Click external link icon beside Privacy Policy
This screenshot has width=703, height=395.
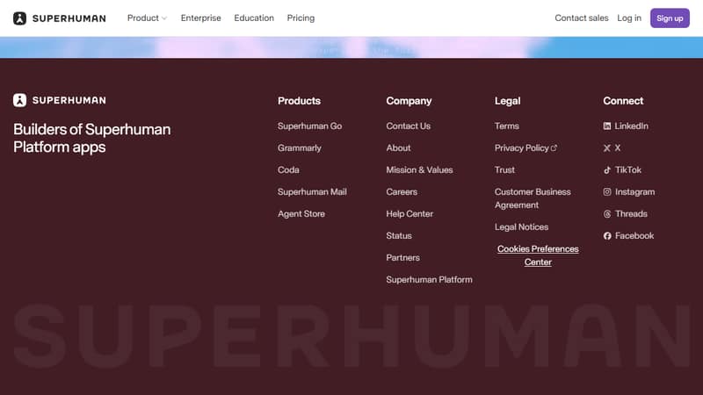(x=554, y=147)
